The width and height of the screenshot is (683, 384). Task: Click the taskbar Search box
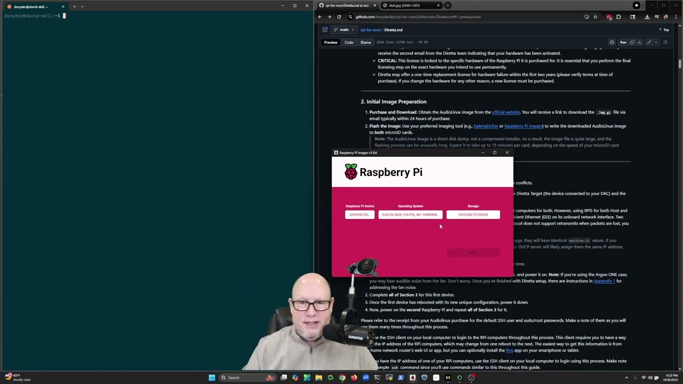click(x=248, y=378)
